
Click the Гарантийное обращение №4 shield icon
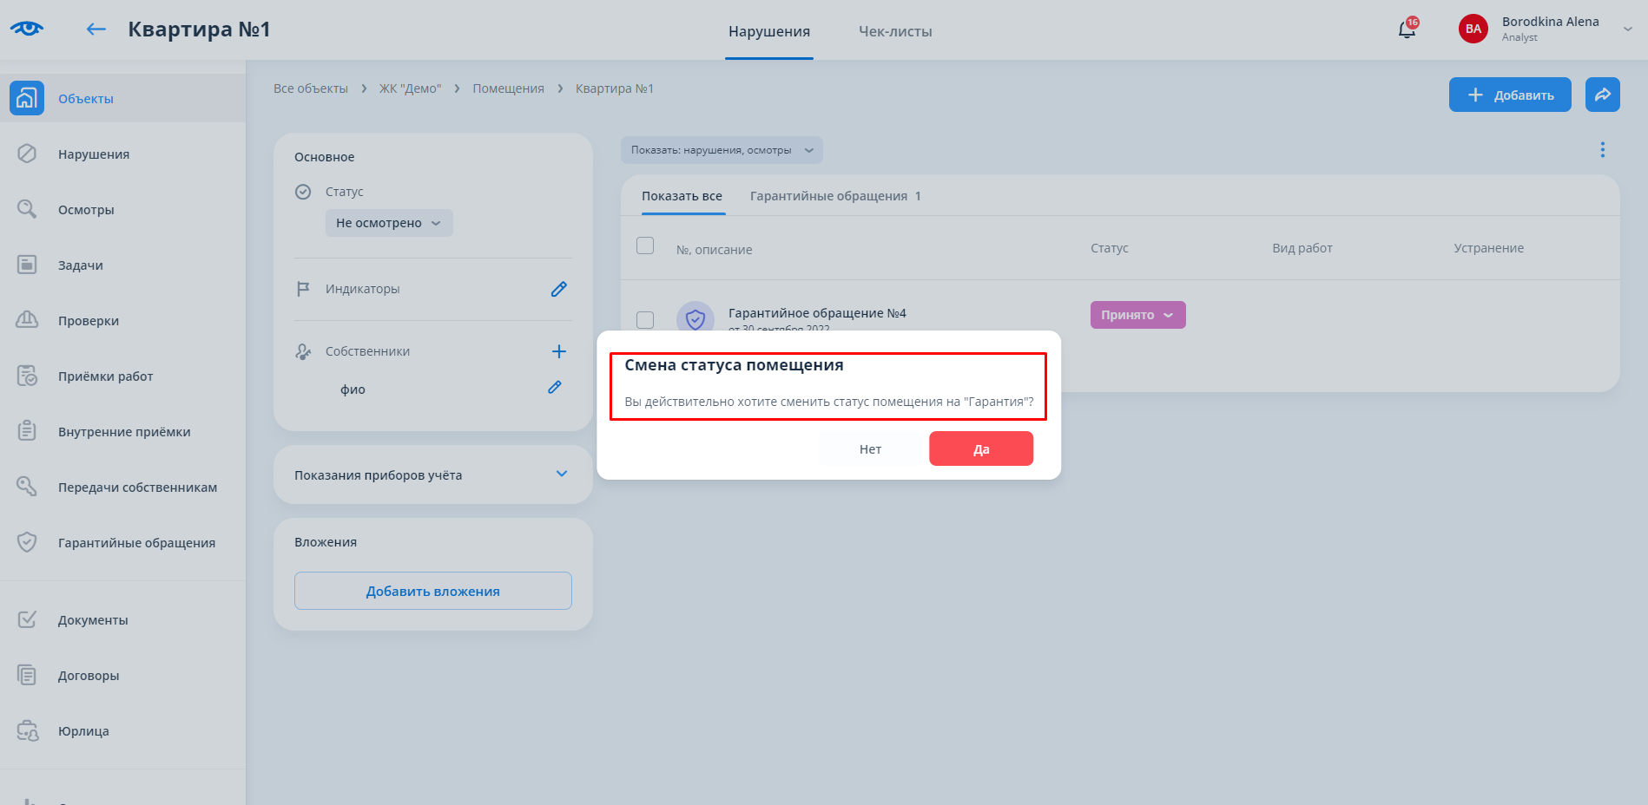[x=695, y=318]
